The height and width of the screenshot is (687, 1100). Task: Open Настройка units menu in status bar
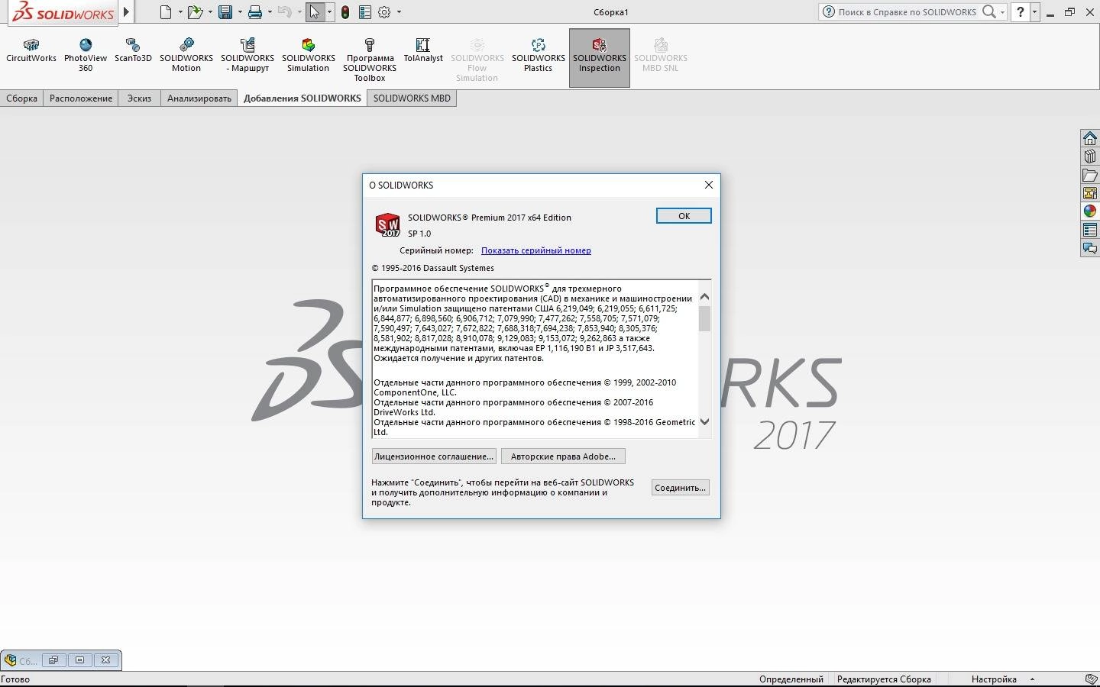[x=1002, y=679]
